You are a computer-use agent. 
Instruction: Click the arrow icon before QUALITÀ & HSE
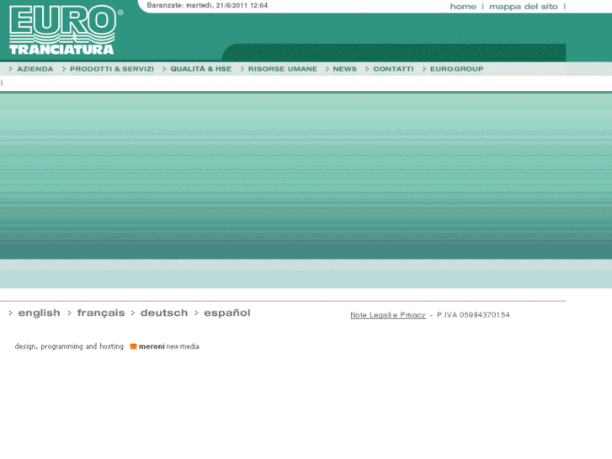[x=164, y=69]
